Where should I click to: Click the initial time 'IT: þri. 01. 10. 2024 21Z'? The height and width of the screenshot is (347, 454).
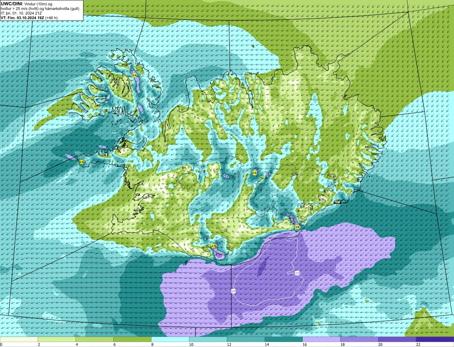pyautogui.click(x=21, y=13)
